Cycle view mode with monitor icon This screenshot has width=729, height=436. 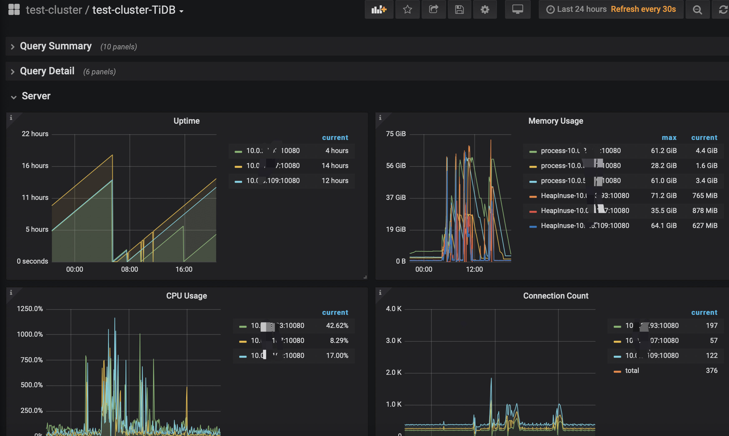[x=518, y=10]
